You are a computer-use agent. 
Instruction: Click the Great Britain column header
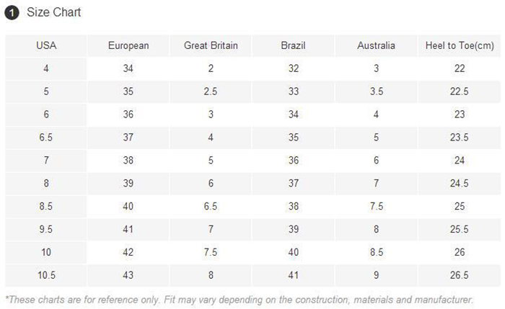pyautogui.click(x=211, y=45)
